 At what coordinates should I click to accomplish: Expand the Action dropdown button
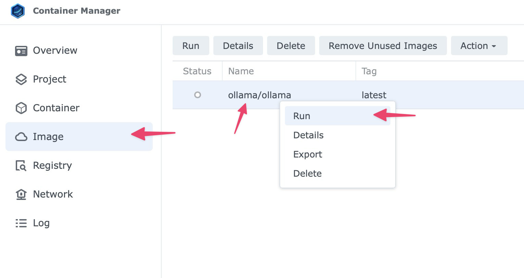click(x=479, y=46)
